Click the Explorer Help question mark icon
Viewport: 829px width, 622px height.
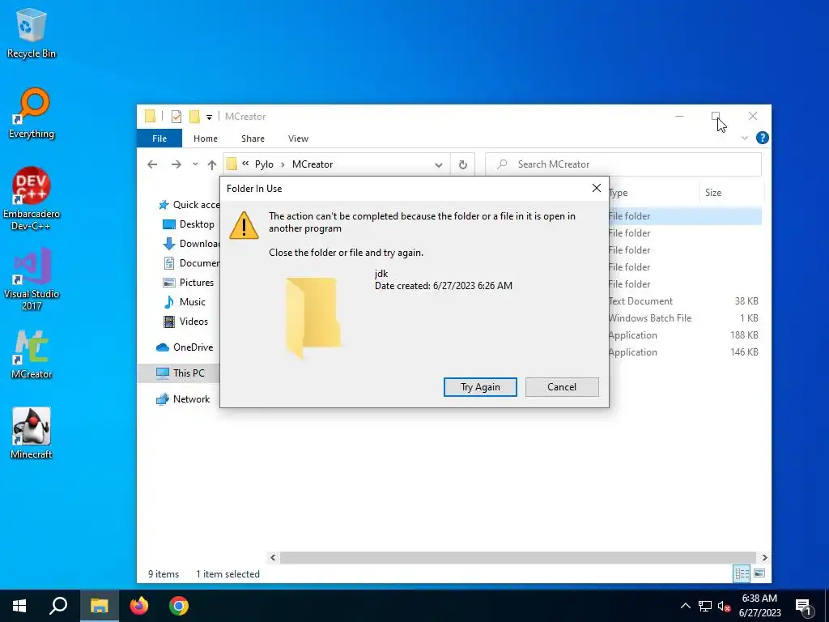pyautogui.click(x=762, y=138)
